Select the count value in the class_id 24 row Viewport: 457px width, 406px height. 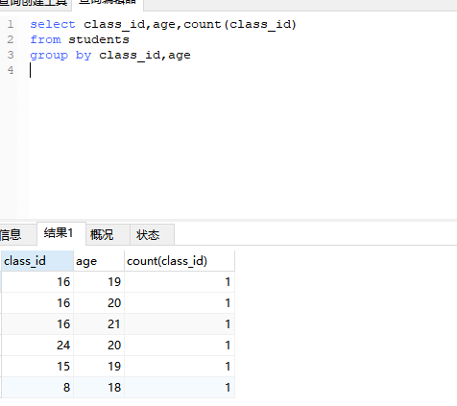[180, 346]
